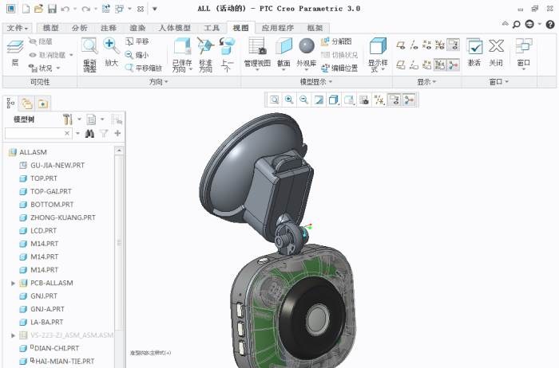
Task: Open saved orientations in graphics toolbar
Action: point(349,100)
